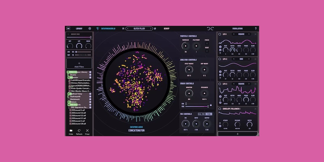324x162 pixels.
Task: Select Dual Mono in Mix Controls
Action: pos(201,114)
